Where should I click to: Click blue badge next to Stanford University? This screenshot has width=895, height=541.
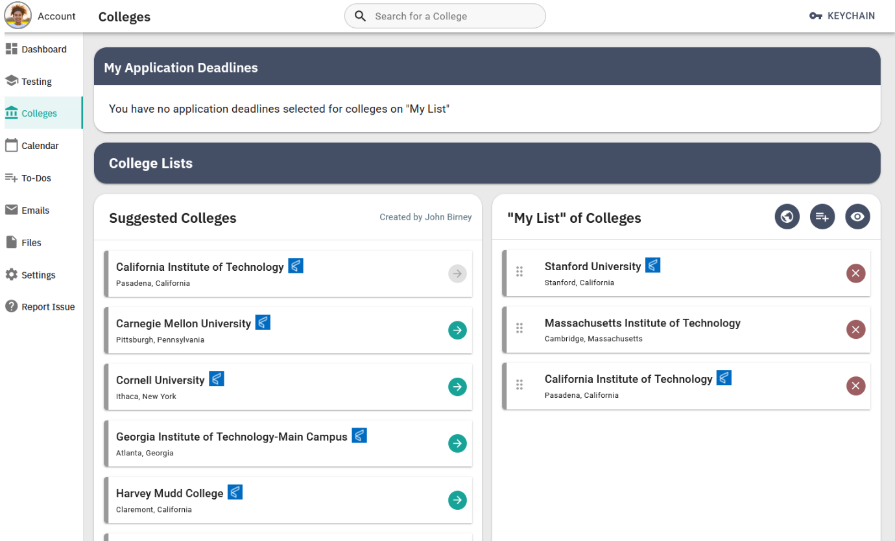tap(652, 265)
